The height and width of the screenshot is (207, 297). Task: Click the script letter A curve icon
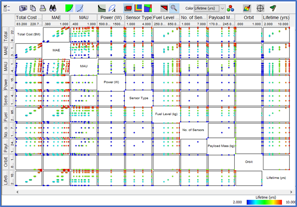pyautogui.click(x=112, y=8)
